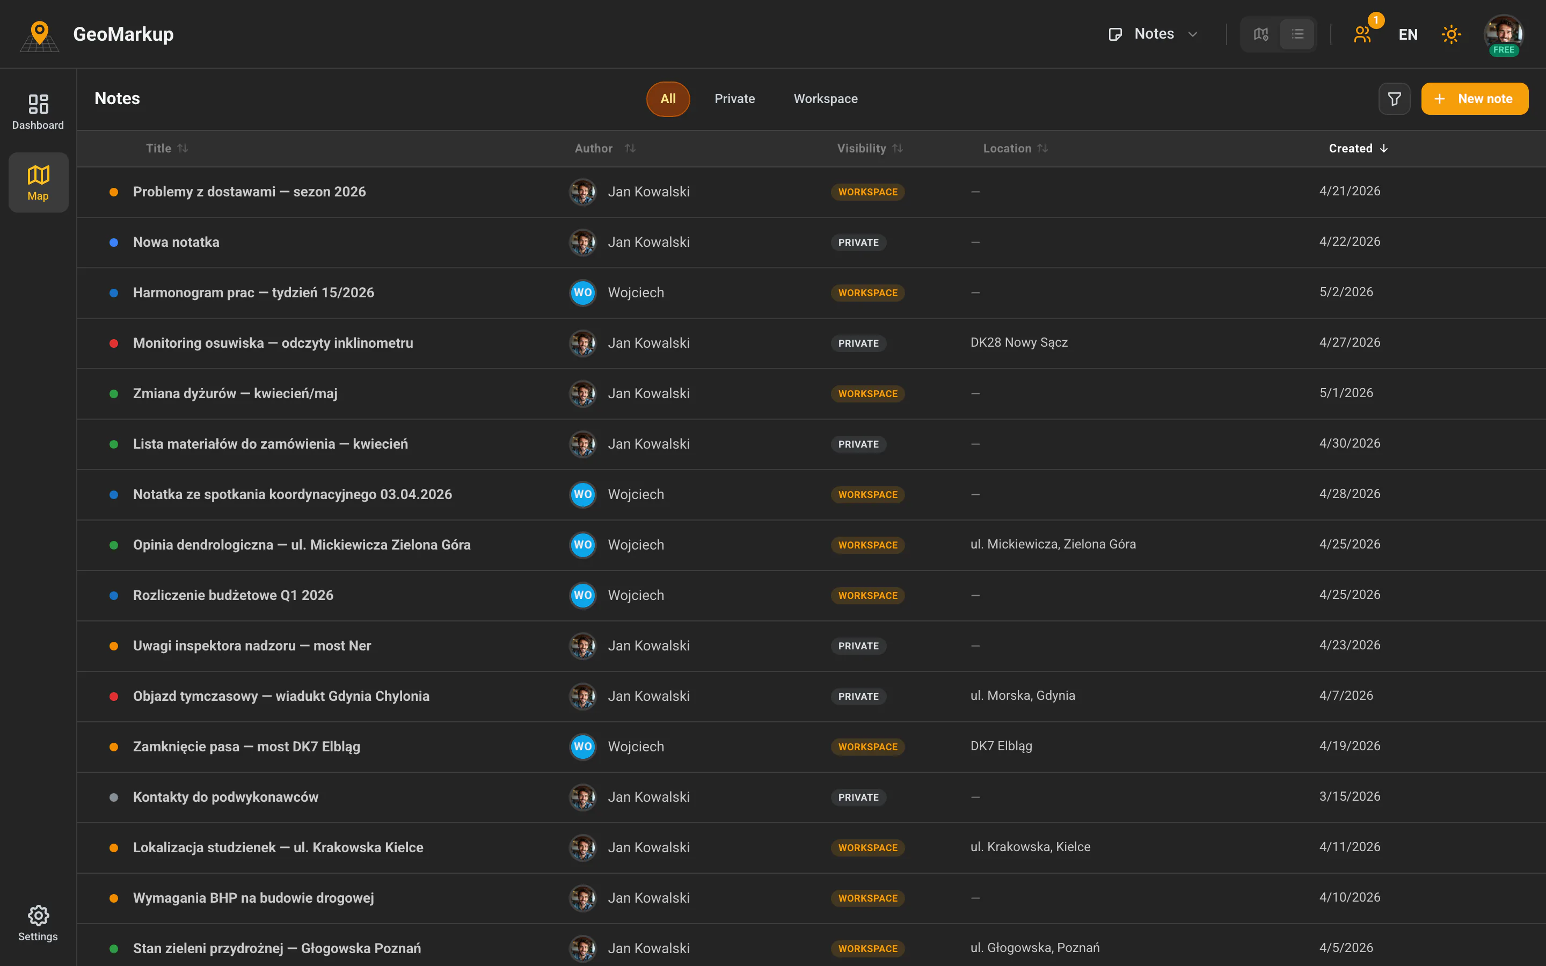The image size is (1546, 966).
Task: Click created date 3/15/2026
Action: (x=1349, y=797)
